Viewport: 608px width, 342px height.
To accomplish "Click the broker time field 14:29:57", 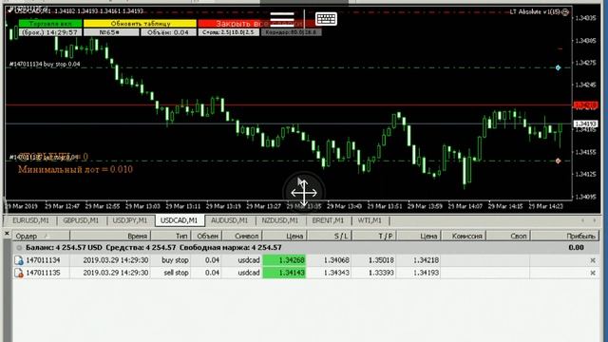I will 50,32.
